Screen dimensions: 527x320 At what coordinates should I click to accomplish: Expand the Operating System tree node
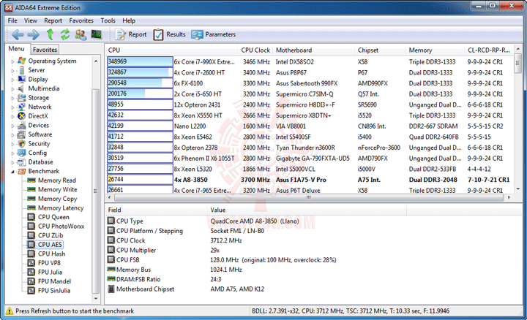(12, 61)
